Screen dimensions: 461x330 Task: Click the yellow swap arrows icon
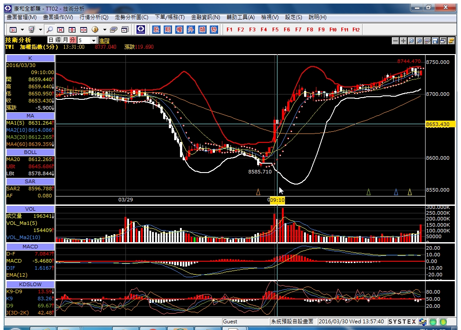[x=451, y=41]
